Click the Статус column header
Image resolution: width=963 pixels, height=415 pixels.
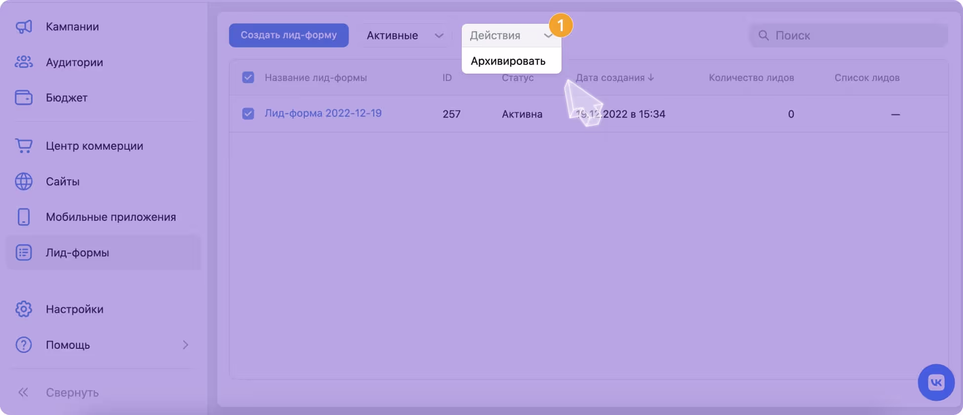click(x=518, y=78)
